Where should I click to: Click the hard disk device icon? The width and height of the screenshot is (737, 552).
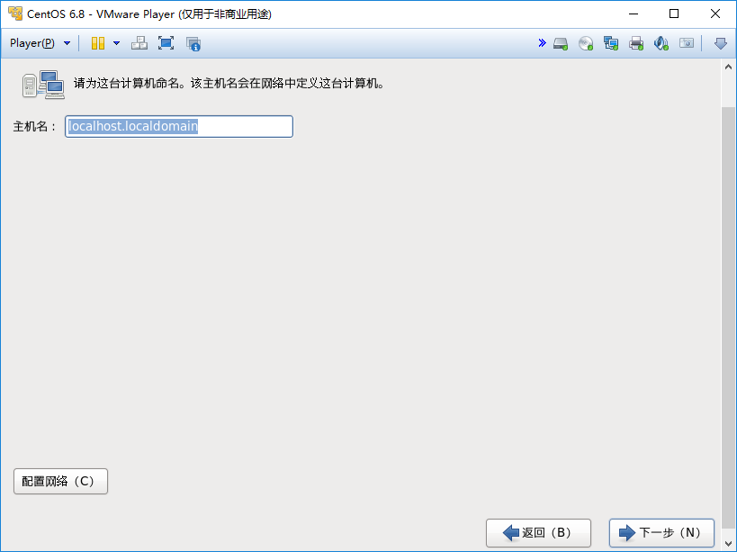pyautogui.click(x=560, y=42)
